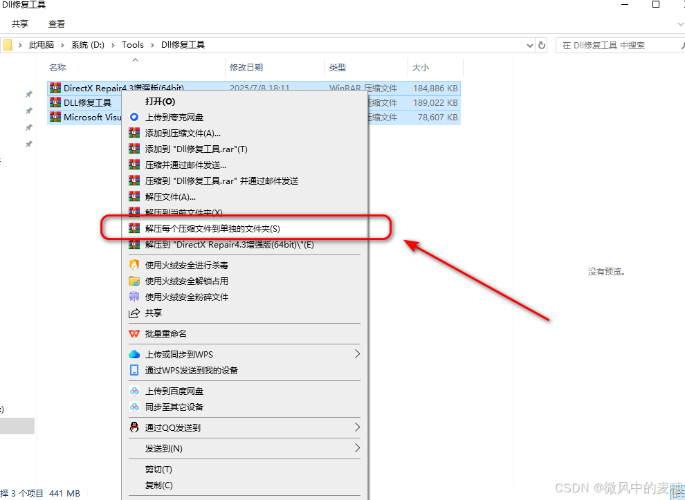Click WPS device icon for 通过WPS发送到我的设备

(x=134, y=370)
